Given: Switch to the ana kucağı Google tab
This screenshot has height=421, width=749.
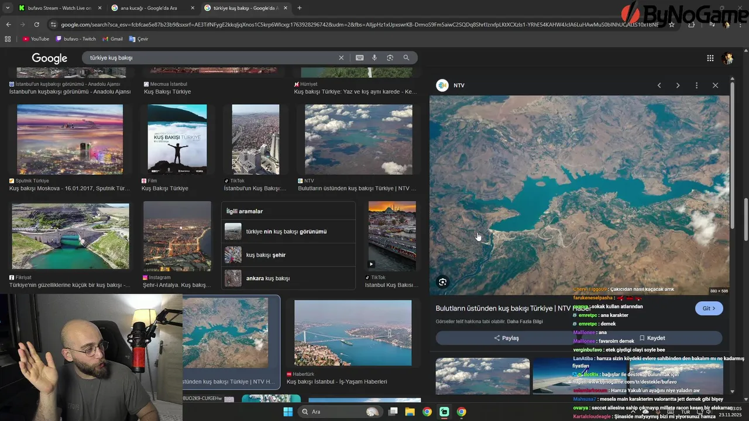Looking at the screenshot, I should coord(153,8).
